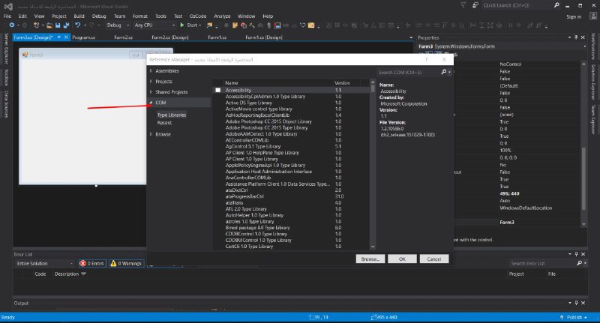This screenshot has height=323, width=600.
Task: Click the Publish icon in status bar
Action: tap(562, 318)
